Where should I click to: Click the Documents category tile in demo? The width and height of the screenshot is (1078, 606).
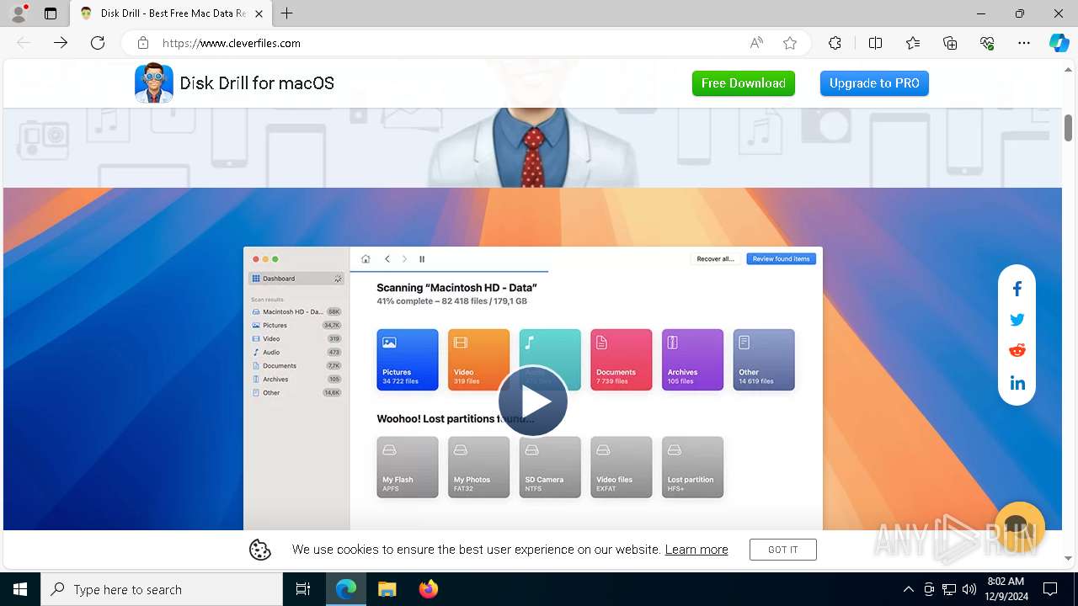622,359
